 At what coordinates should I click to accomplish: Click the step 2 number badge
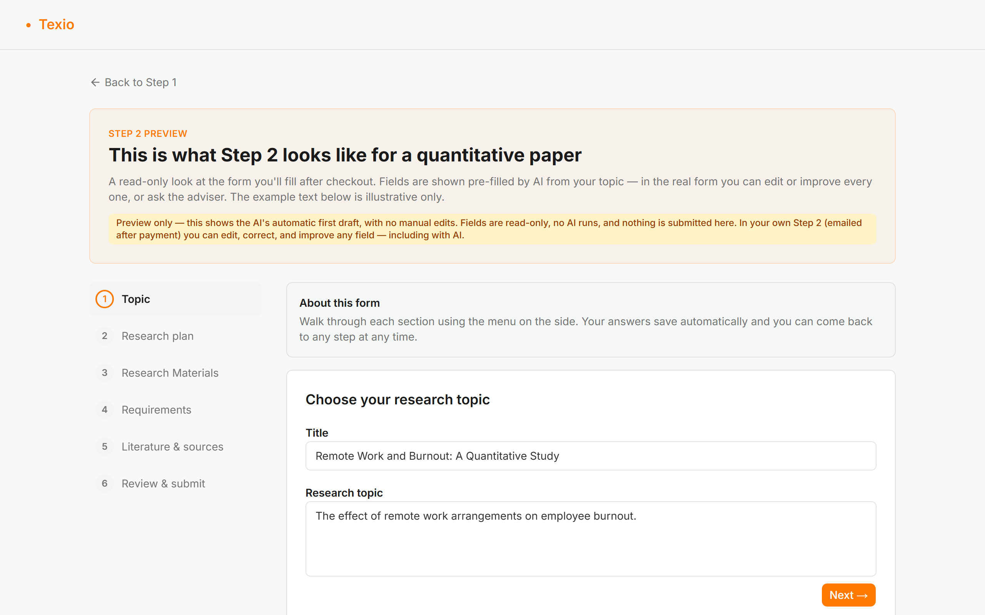[x=105, y=336]
